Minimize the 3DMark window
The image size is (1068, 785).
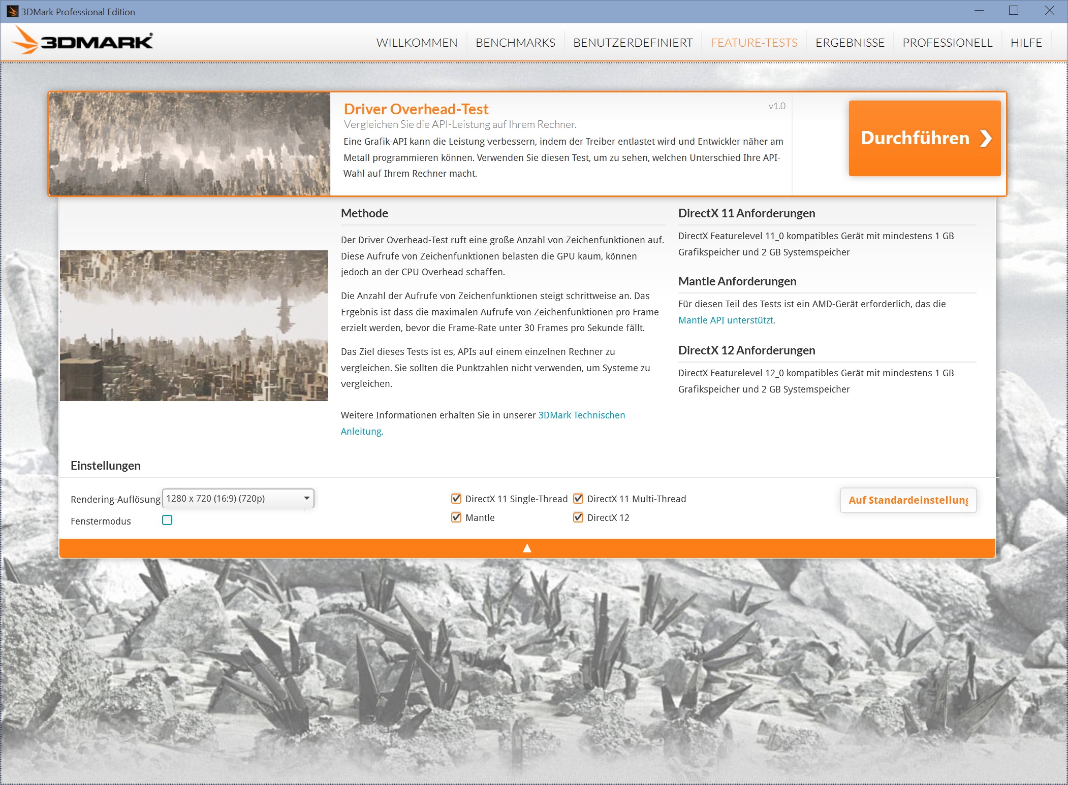point(979,11)
